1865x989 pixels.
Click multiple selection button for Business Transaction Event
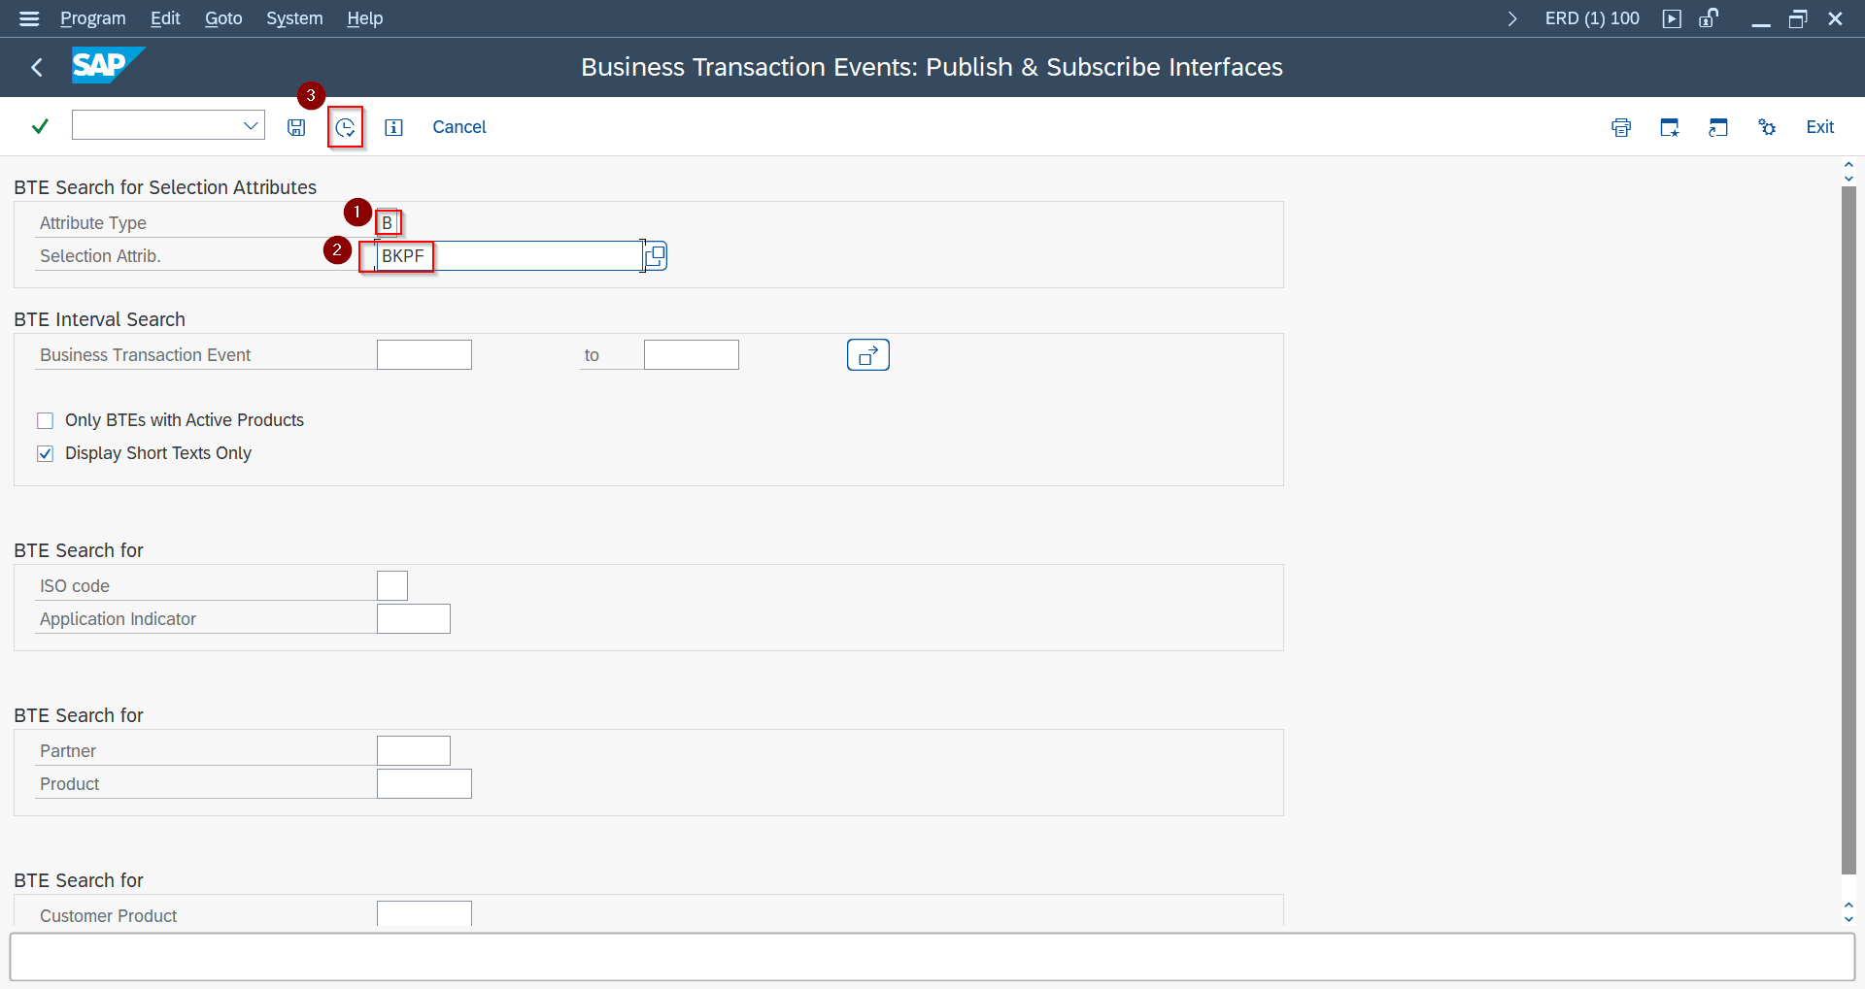(868, 355)
